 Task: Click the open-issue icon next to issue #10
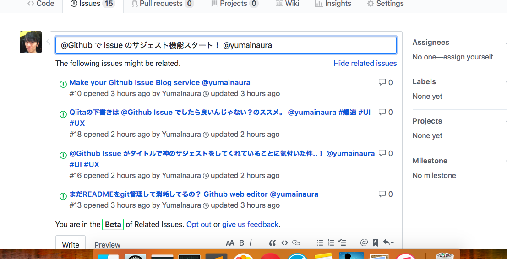(x=63, y=84)
